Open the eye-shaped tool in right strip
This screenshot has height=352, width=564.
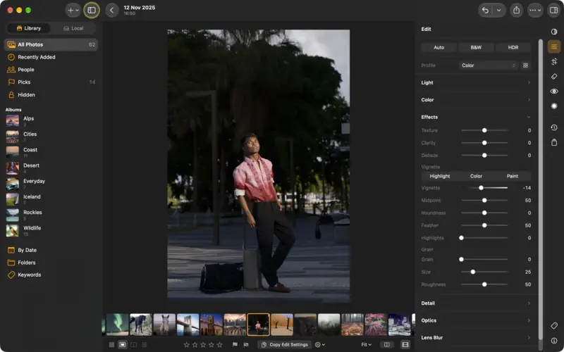[554, 92]
